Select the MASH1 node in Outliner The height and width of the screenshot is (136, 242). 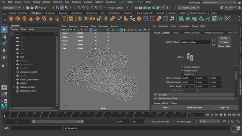(23, 83)
